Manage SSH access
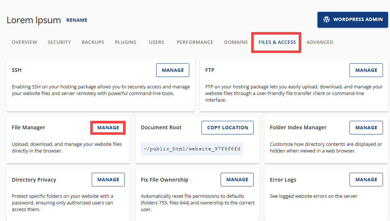This screenshot has width=390, height=221. [172, 70]
